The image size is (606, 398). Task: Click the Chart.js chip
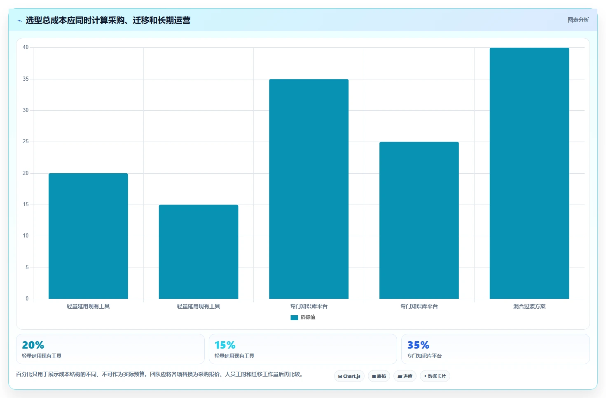pos(349,376)
